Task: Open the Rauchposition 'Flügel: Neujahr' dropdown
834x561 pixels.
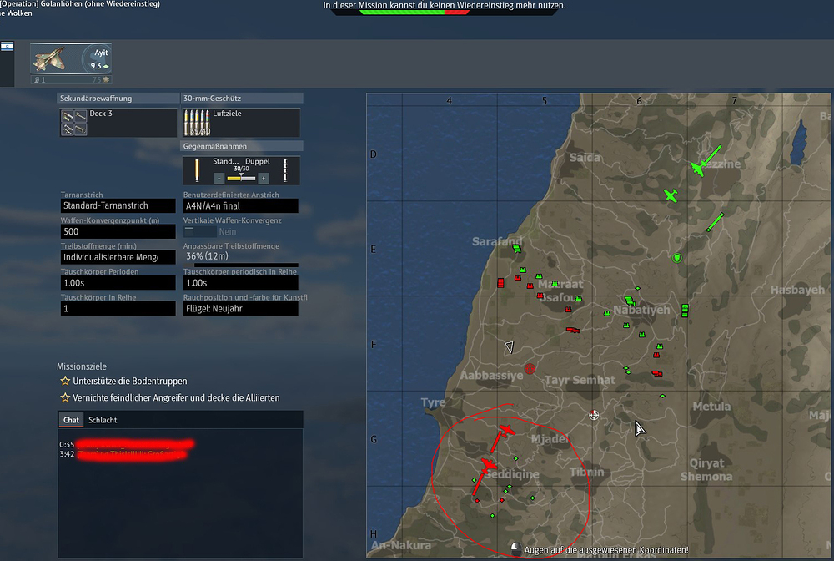Action: coord(240,308)
